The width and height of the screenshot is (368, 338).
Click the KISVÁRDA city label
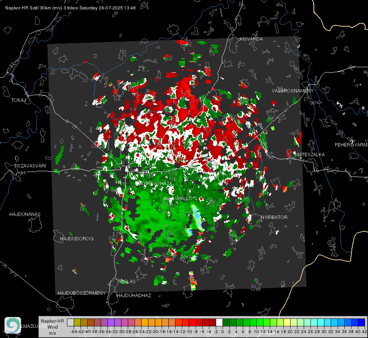(251, 39)
